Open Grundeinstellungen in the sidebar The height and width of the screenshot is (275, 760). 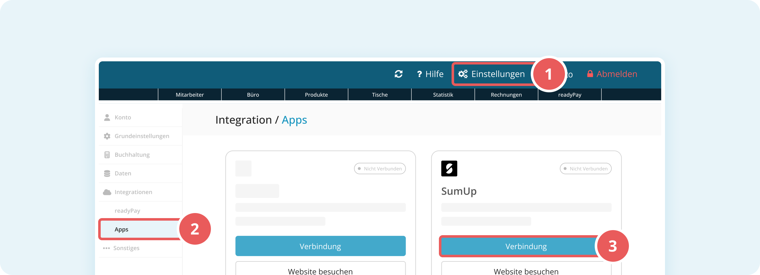[x=141, y=136]
